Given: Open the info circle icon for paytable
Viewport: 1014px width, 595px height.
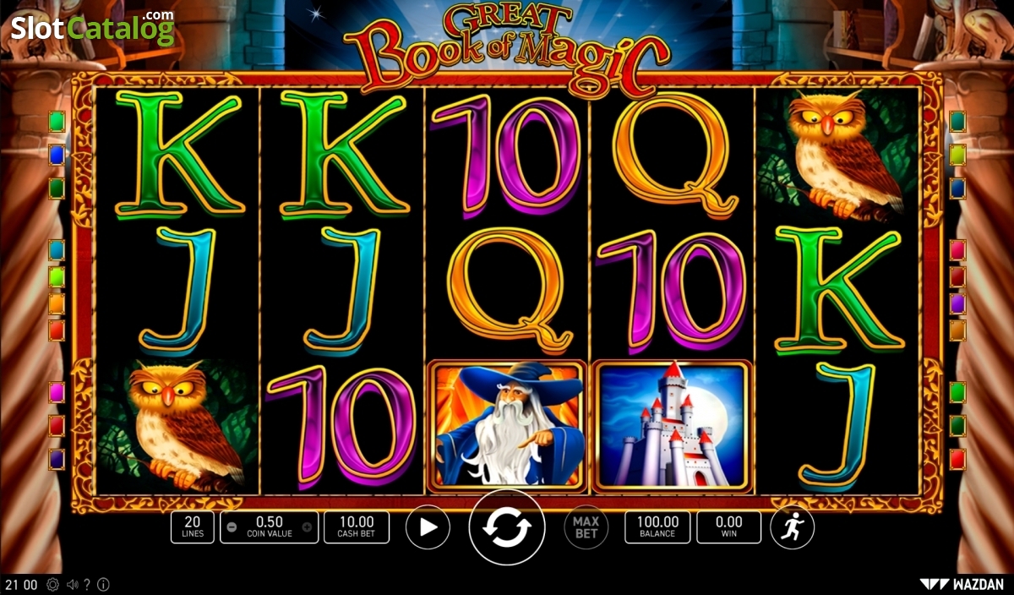Looking at the screenshot, I should point(103,584).
